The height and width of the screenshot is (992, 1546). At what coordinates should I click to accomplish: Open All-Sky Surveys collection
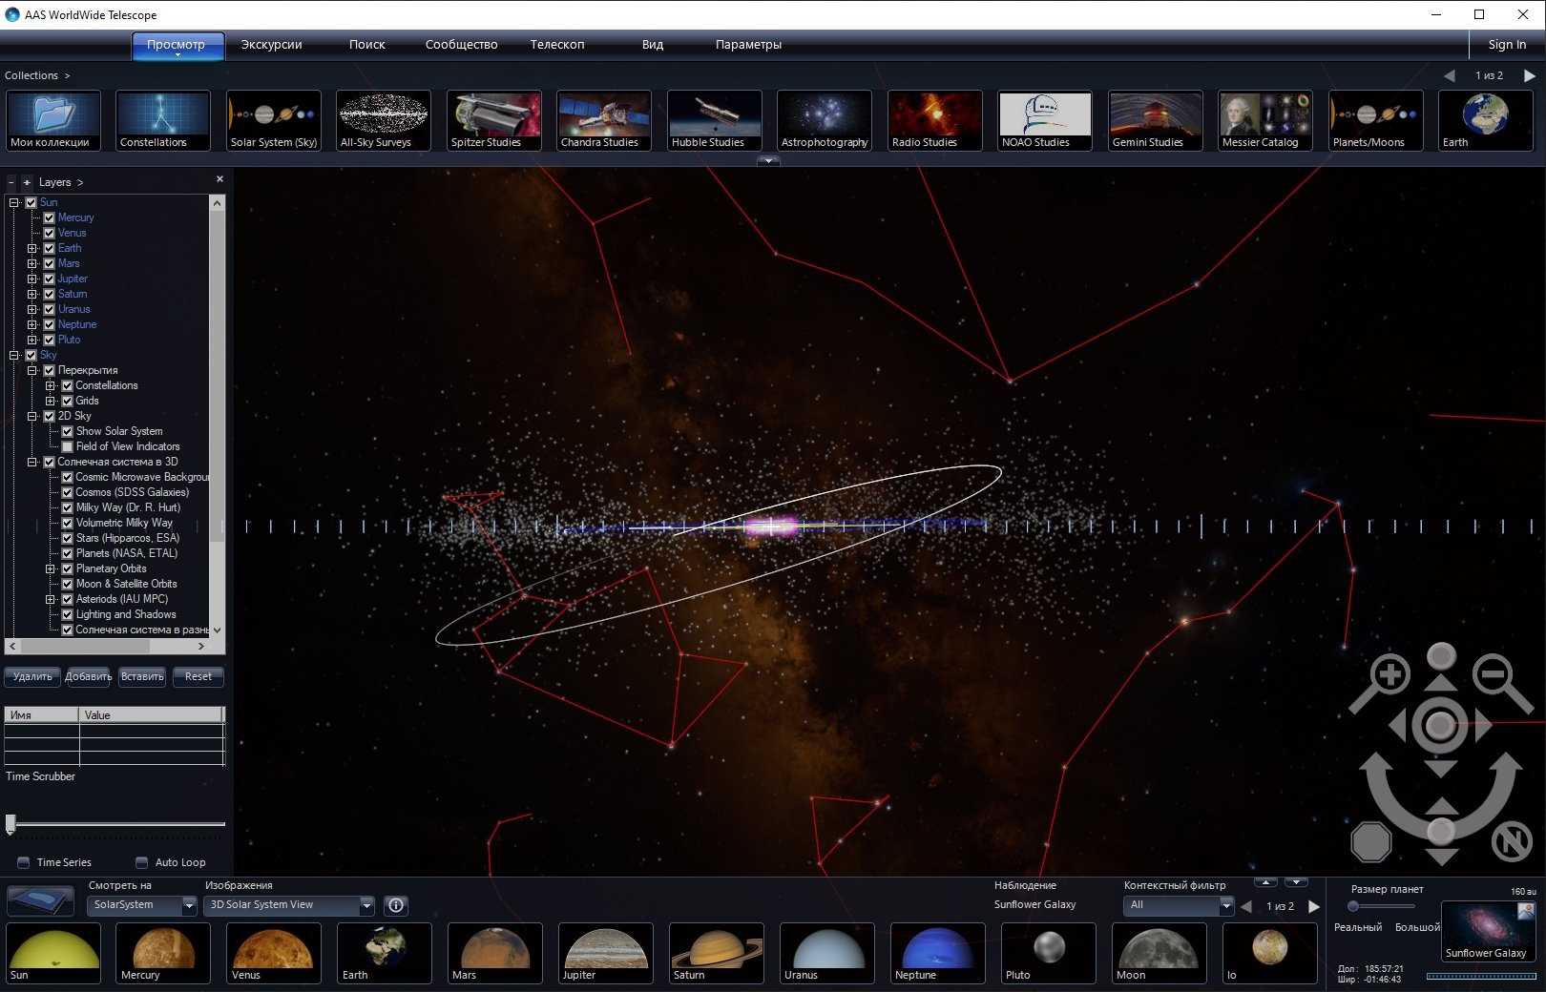coord(384,120)
